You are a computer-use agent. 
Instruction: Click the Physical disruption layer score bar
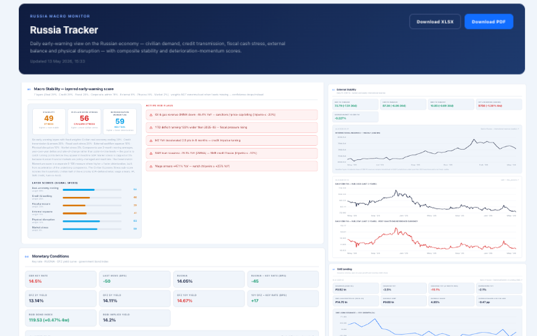[92, 221]
